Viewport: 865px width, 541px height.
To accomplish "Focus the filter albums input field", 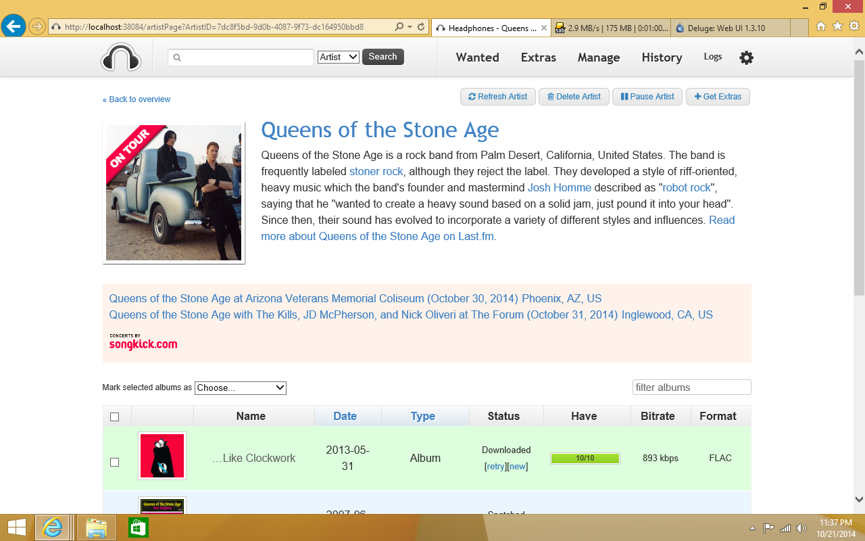I will 692,387.
